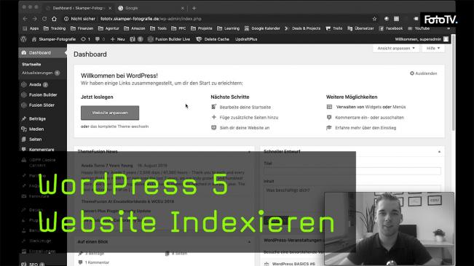Open the Hilfe dropdown
Viewport: 474px width, 266px height.
[x=433, y=48]
